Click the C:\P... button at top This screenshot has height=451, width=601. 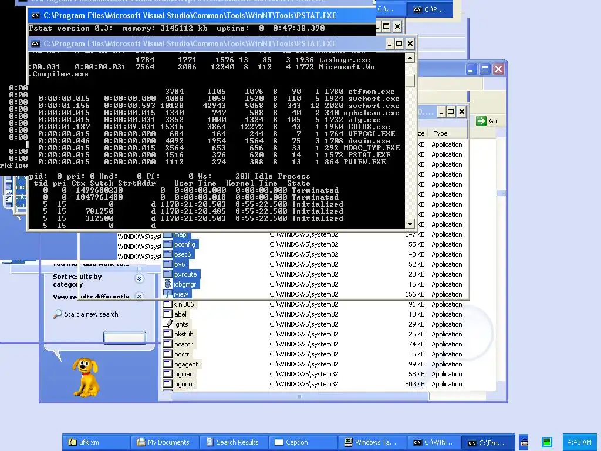430,9
